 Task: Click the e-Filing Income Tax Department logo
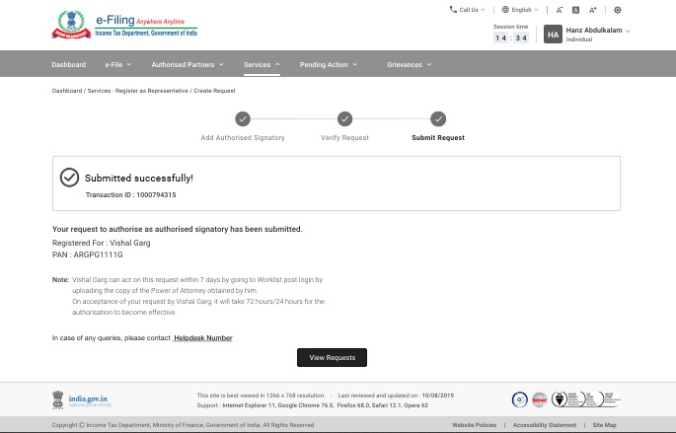(x=123, y=25)
